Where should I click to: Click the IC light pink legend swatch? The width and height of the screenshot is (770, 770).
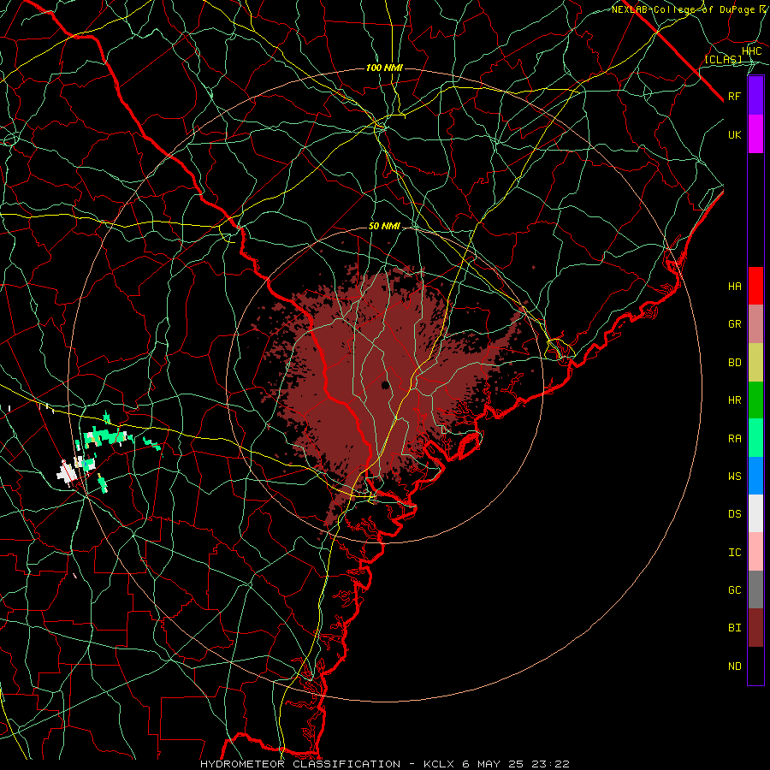(755, 552)
